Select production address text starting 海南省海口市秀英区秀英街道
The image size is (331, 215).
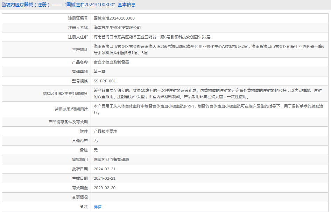pos(209,50)
